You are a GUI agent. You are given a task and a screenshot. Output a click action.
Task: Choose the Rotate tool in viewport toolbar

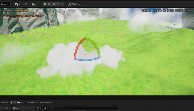coord(152,10)
